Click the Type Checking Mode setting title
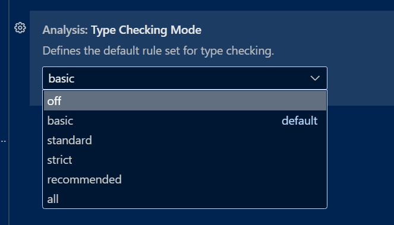 146,30
